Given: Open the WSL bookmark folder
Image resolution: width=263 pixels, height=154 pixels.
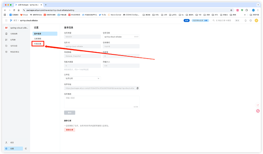Looking at the screenshot, I should point(156,15).
